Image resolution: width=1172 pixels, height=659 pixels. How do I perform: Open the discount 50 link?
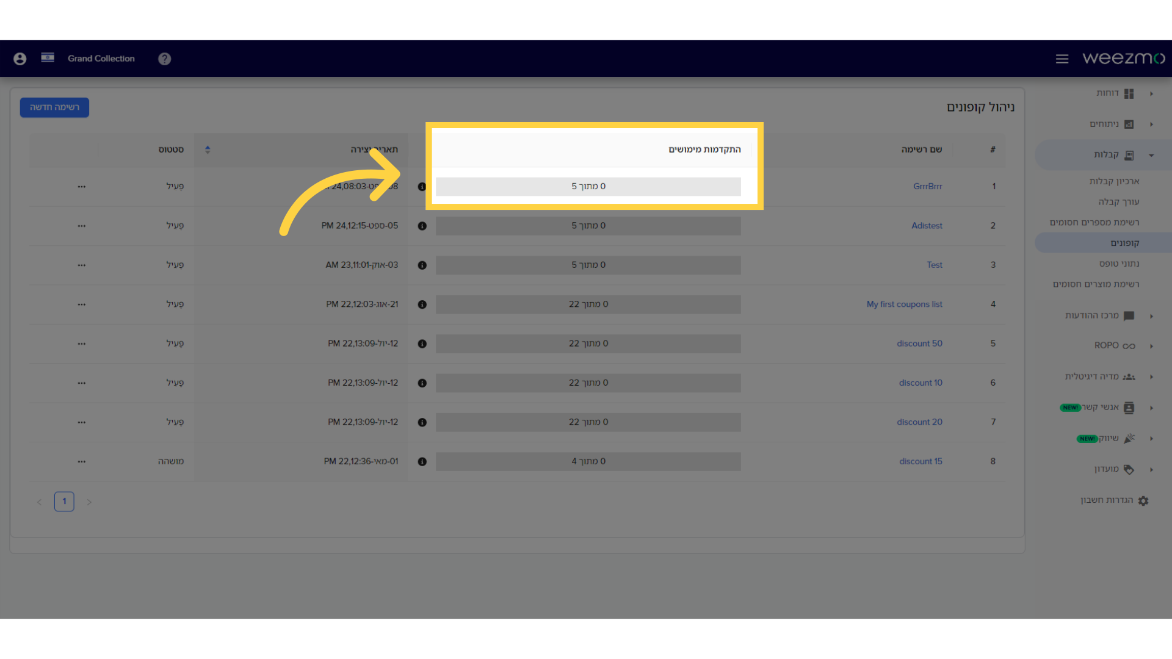coord(919,344)
